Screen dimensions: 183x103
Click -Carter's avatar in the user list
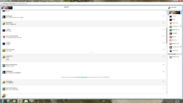pos(171,17)
